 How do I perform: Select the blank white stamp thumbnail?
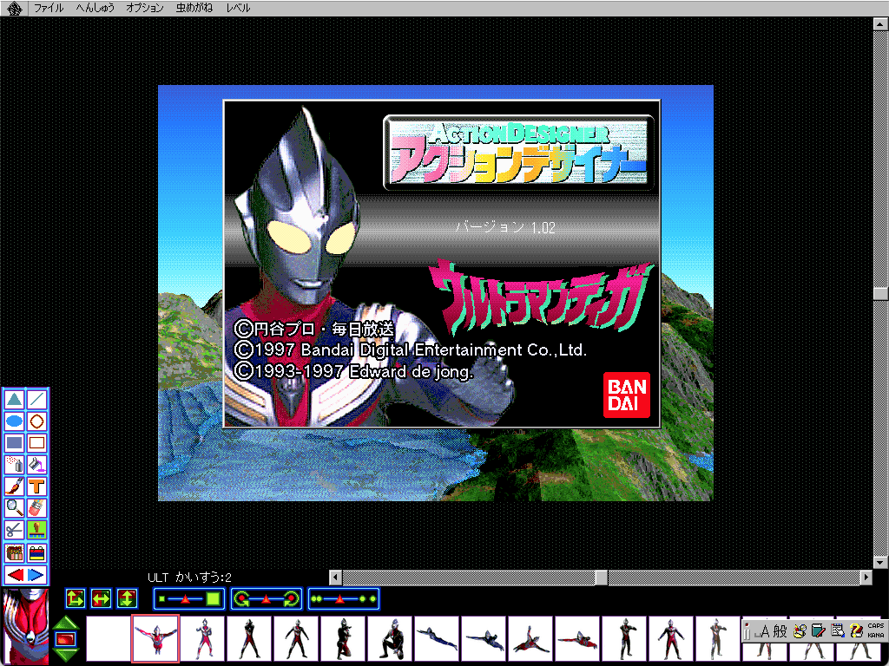pyautogui.click(x=108, y=638)
